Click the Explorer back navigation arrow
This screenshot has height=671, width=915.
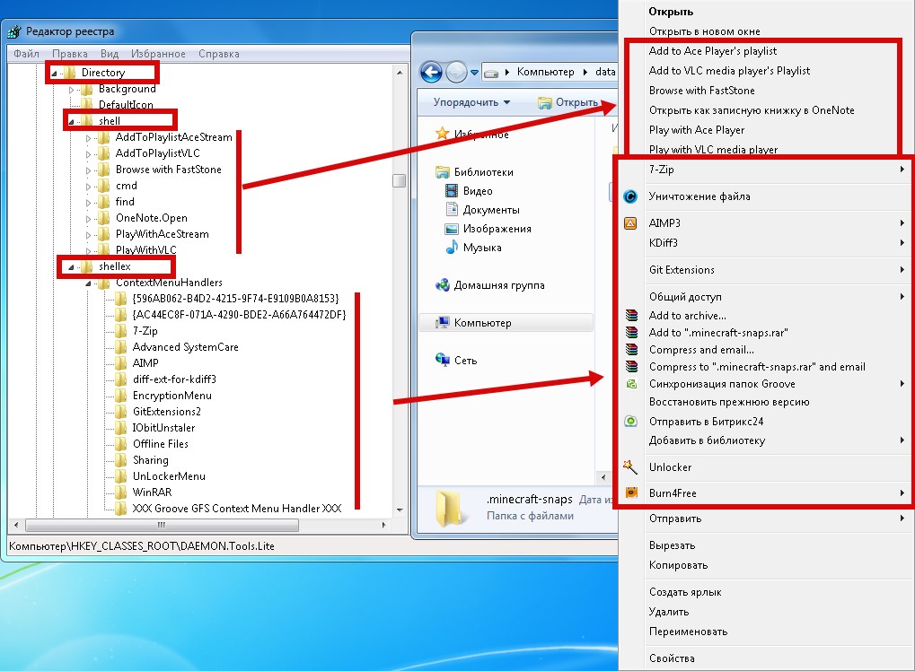[431, 72]
